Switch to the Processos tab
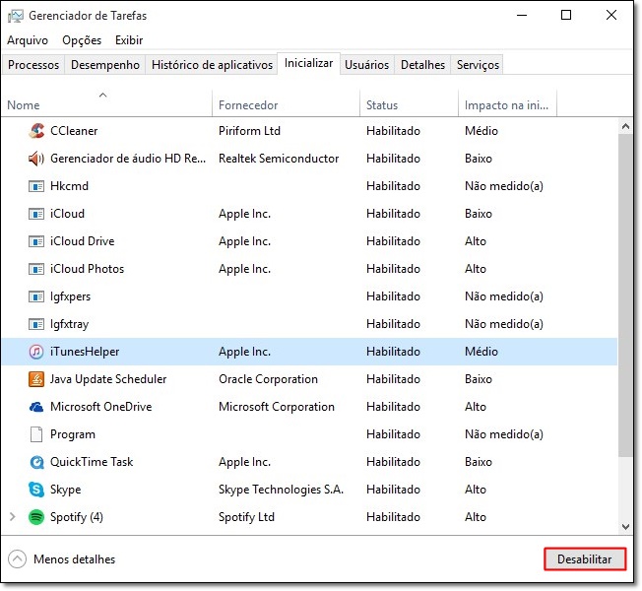Screen dimensions: 642x591 33,65
